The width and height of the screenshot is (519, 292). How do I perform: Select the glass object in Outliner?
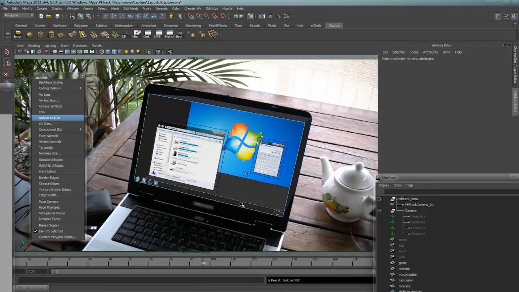tap(402, 263)
